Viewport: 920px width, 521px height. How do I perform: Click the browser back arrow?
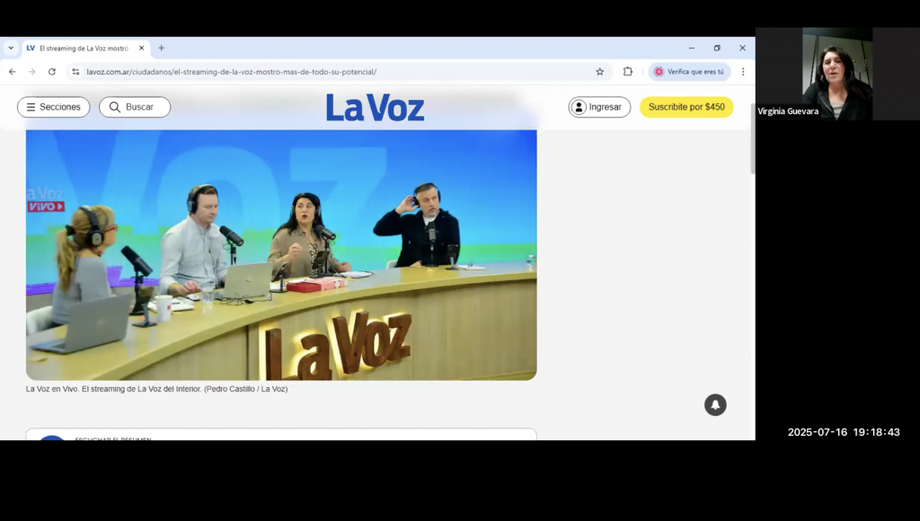click(12, 72)
